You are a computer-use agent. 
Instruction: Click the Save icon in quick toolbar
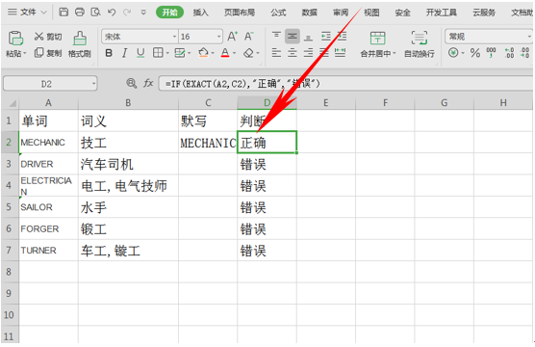point(64,13)
